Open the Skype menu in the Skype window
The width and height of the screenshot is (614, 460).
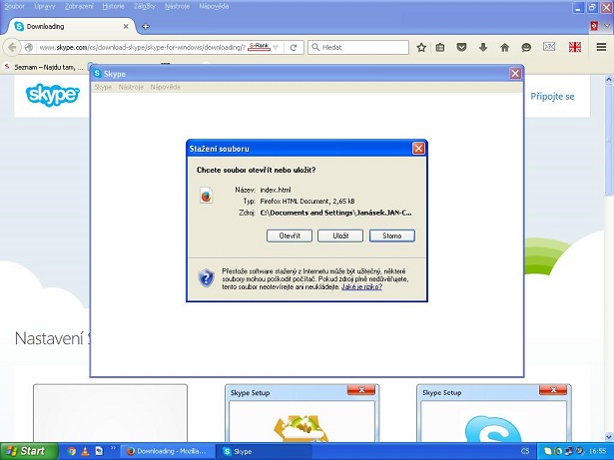103,87
